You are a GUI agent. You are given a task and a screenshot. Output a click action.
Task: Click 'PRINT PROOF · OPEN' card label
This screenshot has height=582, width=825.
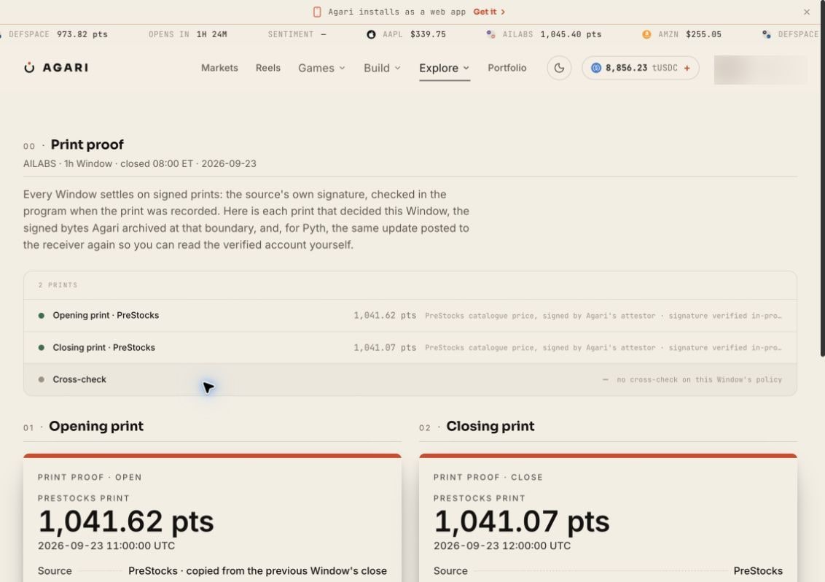point(90,477)
